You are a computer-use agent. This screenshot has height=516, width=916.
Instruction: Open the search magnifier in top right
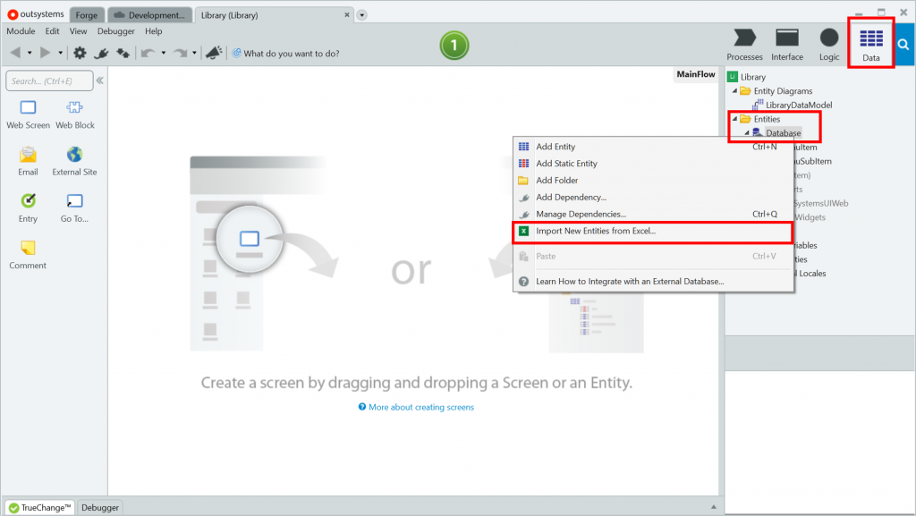pyautogui.click(x=903, y=44)
